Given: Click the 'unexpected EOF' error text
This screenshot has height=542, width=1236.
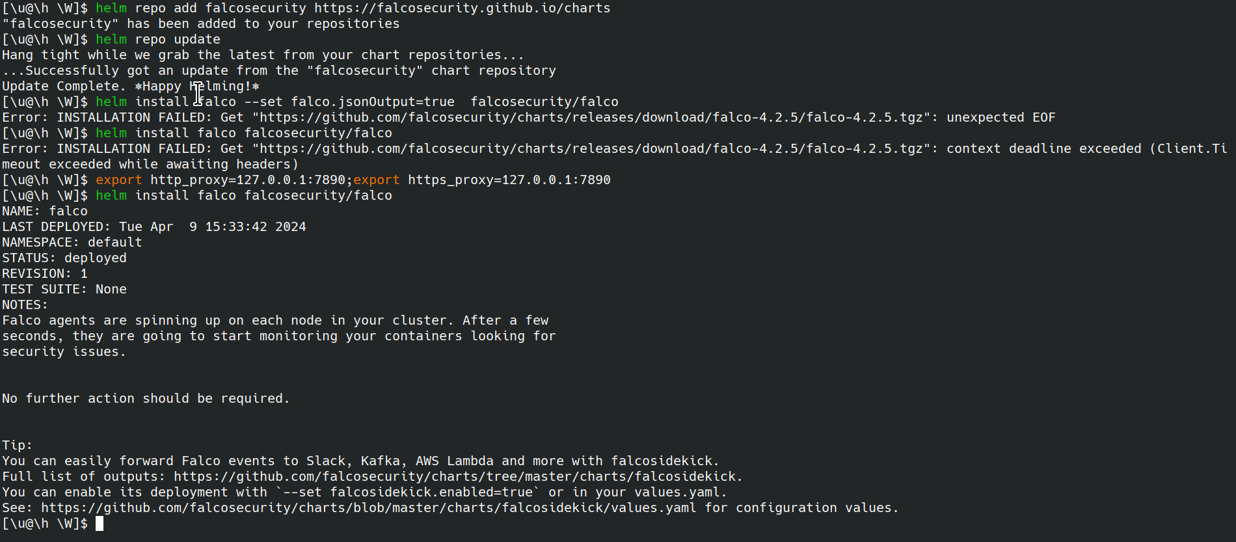Looking at the screenshot, I should coord(1001,118).
